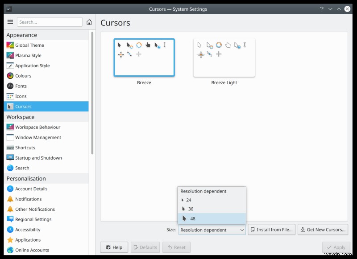Open Workspace Behaviour settings

[46, 127]
